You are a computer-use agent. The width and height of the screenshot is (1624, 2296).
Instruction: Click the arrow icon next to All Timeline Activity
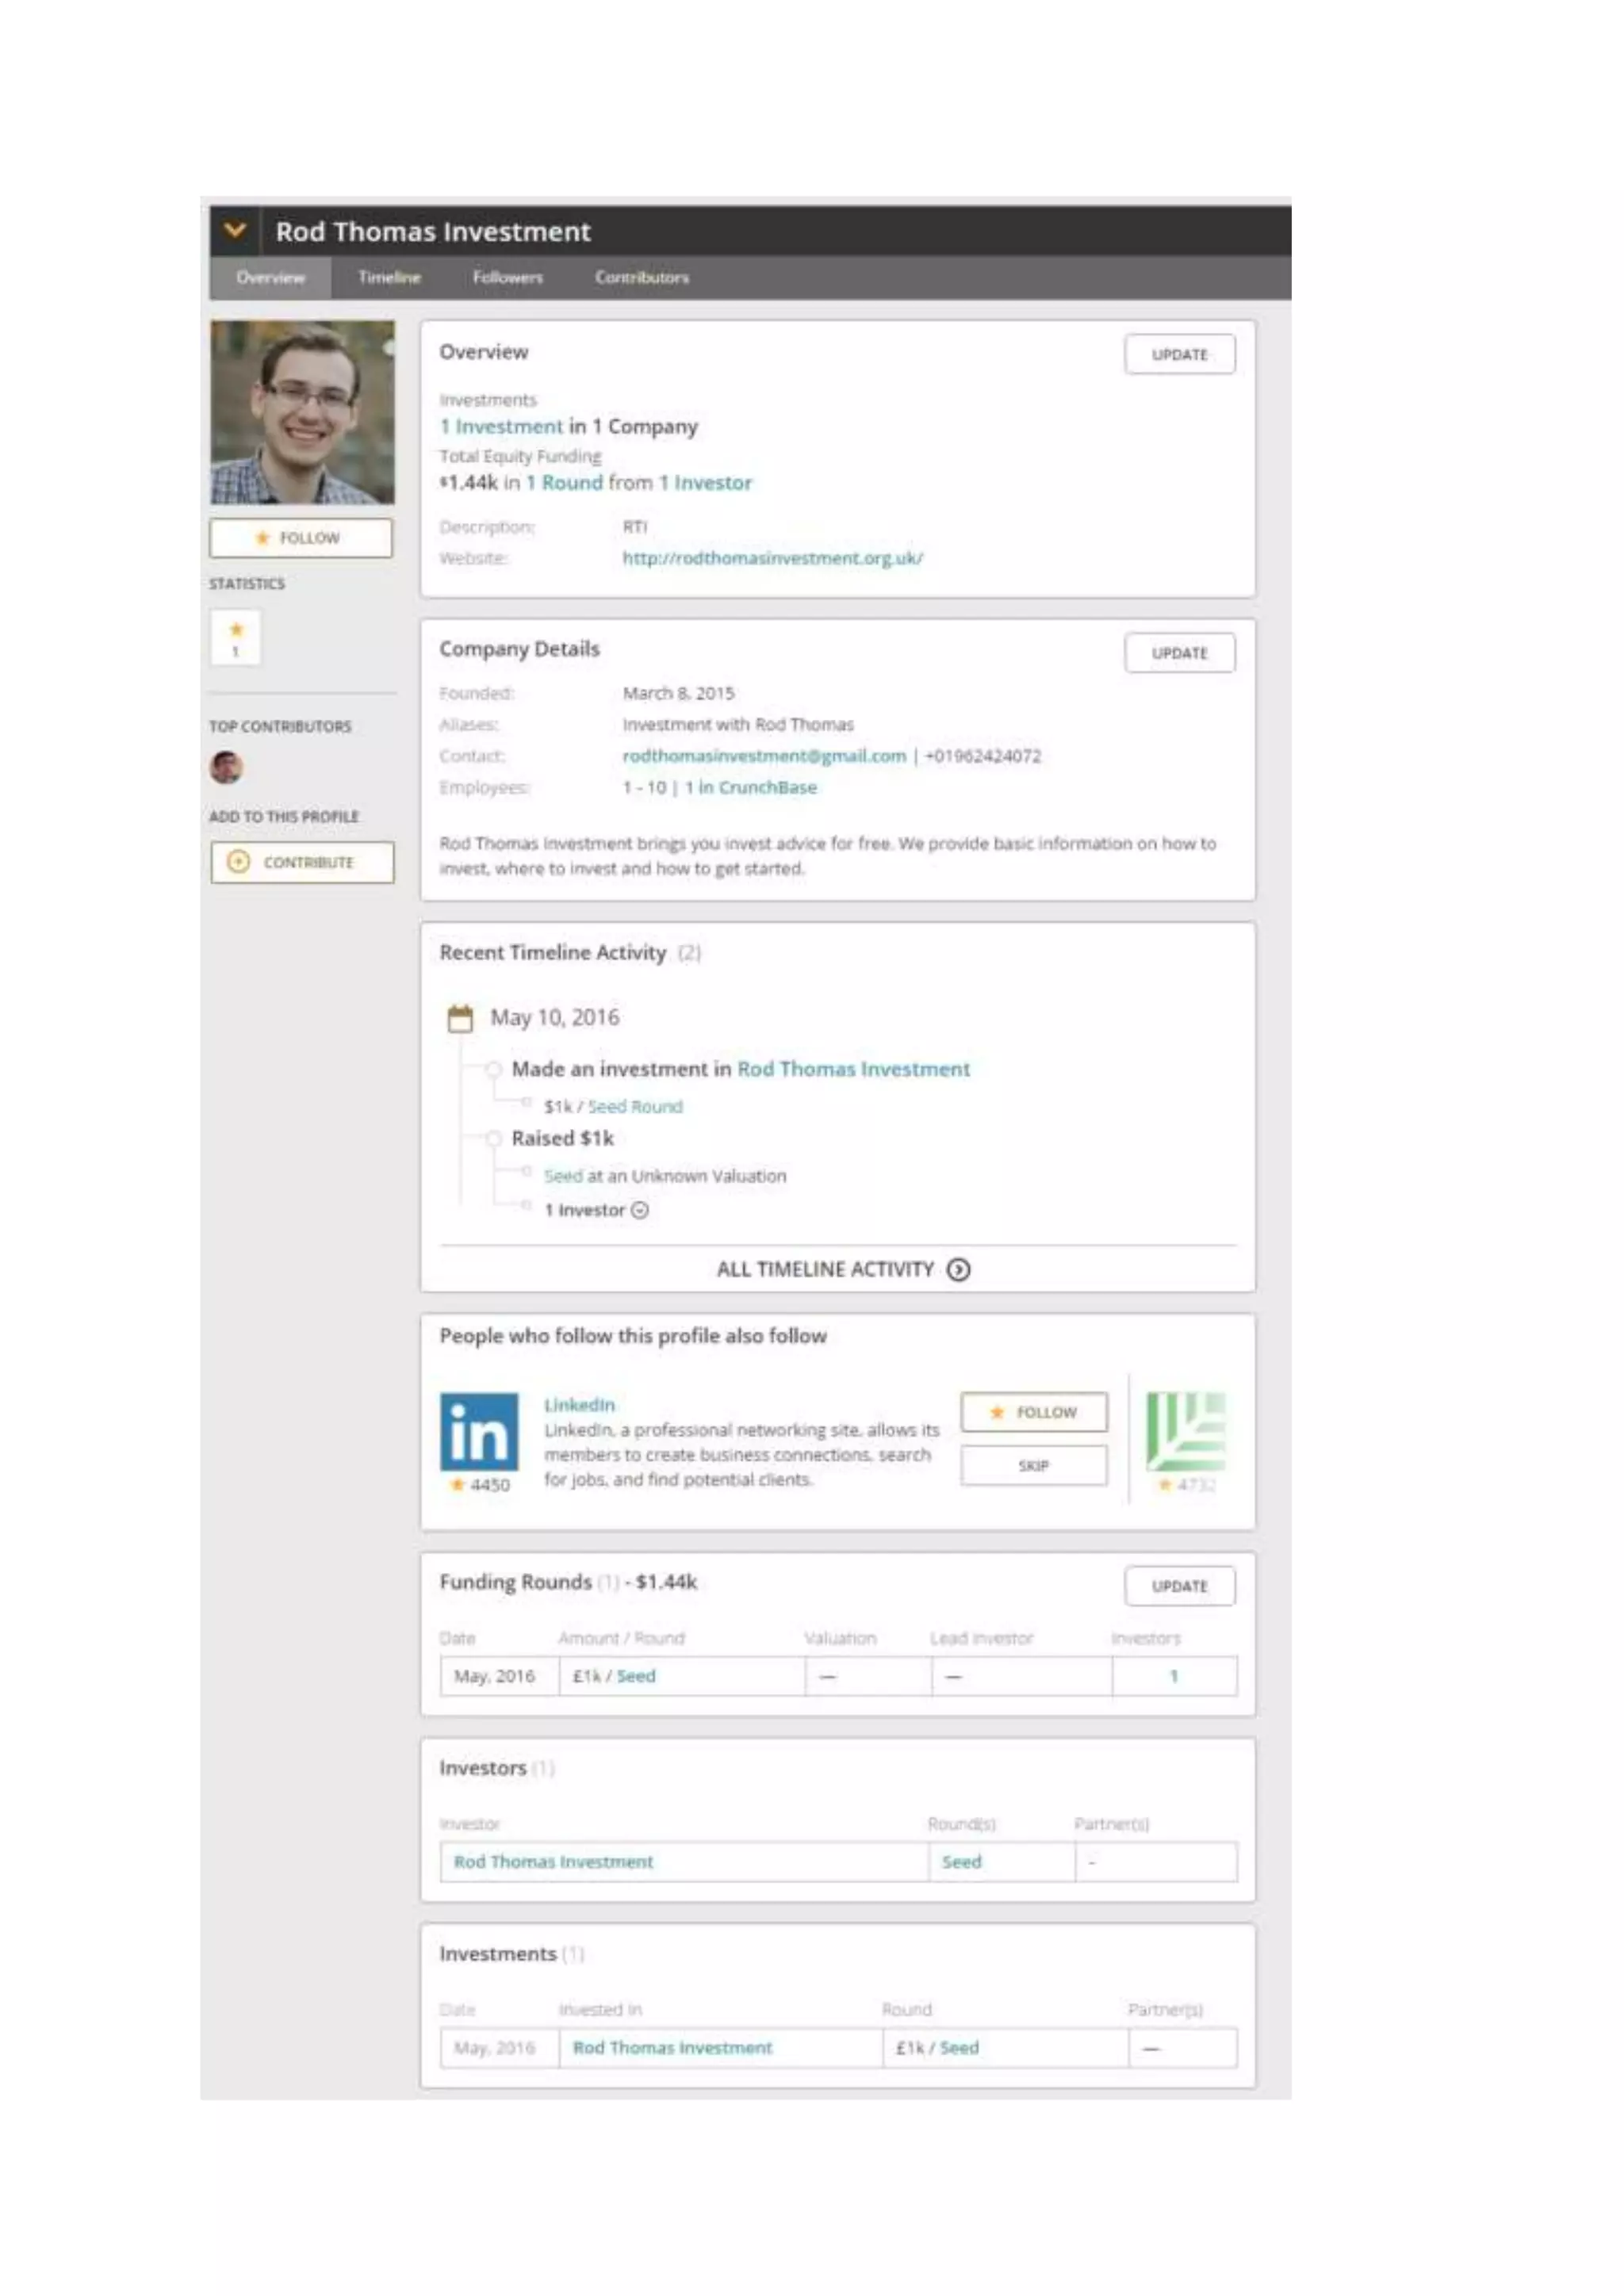pos(959,1269)
